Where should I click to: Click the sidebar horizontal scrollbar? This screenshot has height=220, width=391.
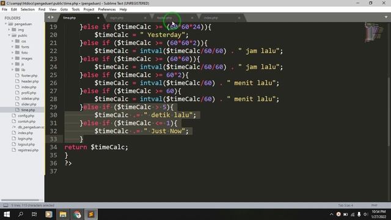pyautogui.click(x=20, y=200)
